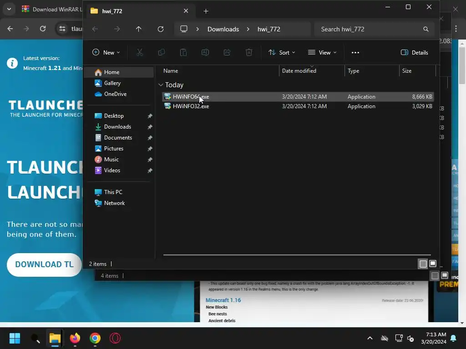This screenshot has width=466, height=349.
Task: Click the Rename icon in Explorer toolbar
Action: pos(205,53)
